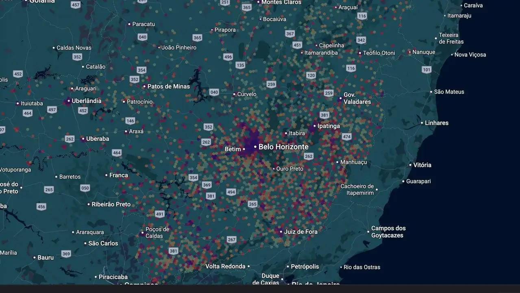Select the Uberaba city label

[98, 139]
